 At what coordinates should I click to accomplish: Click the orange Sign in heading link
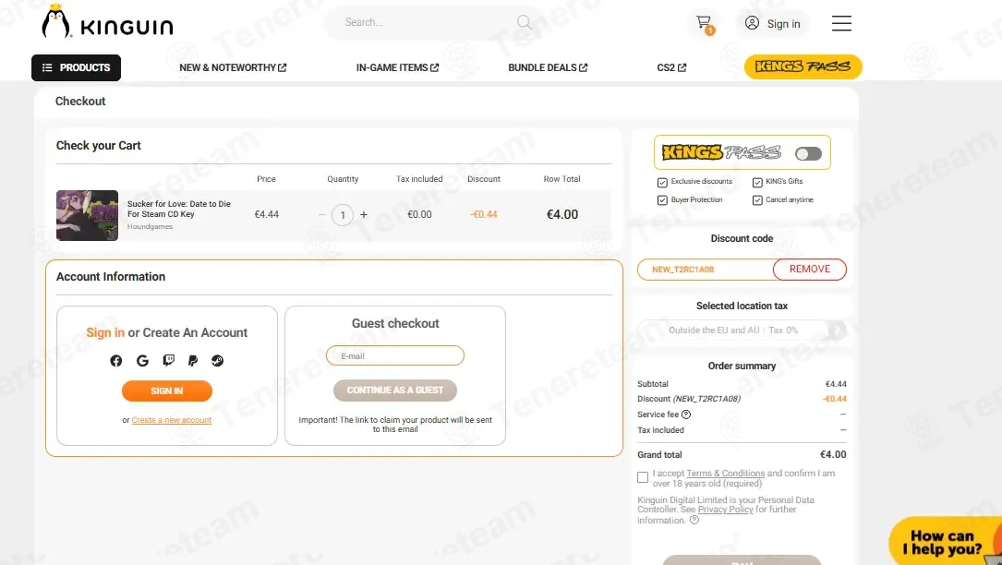pyautogui.click(x=105, y=332)
